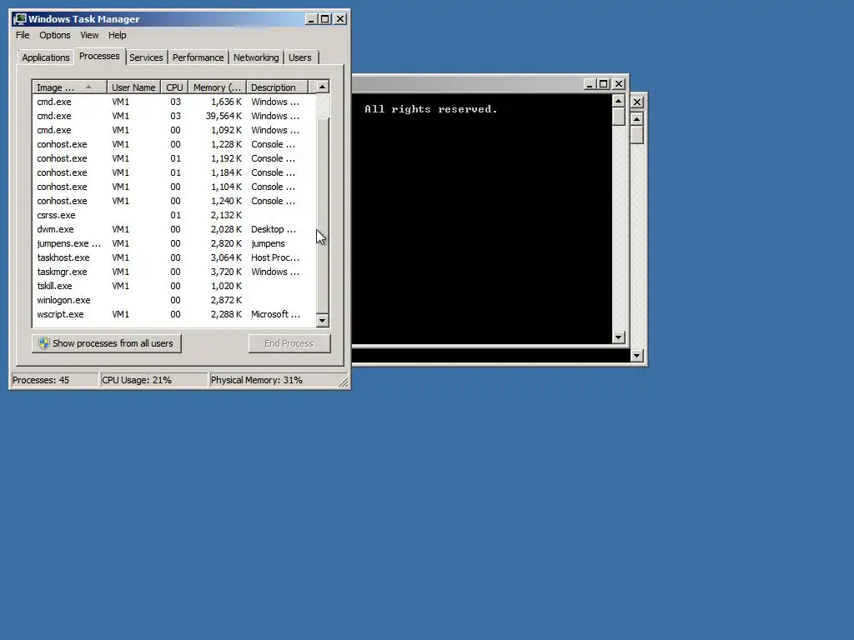Click rear console window scroll up arrow
The height and width of the screenshot is (640, 854).
tap(637, 119)
